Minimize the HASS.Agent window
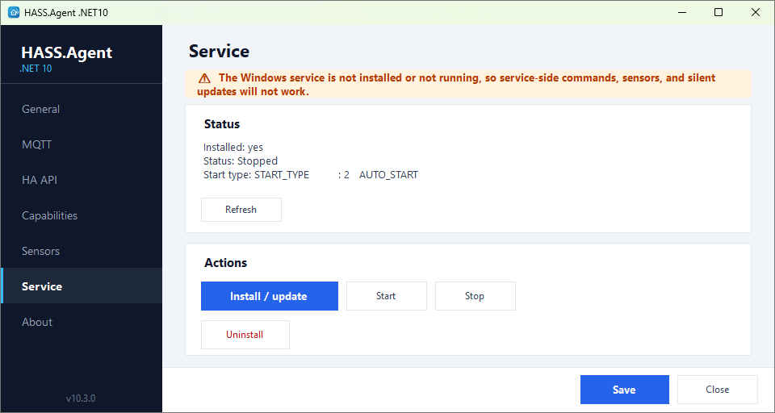Image resolution: width=775 pixels, height=413 pixels. (x=682, y=12)
